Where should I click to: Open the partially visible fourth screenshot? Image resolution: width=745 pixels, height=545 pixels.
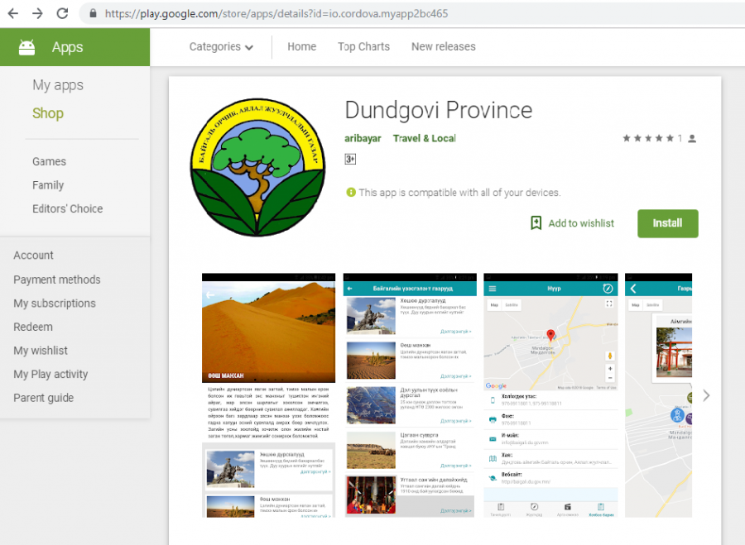coord(658,395)
